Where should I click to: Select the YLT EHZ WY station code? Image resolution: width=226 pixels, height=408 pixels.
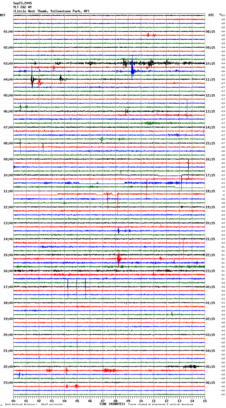(22, 7)
